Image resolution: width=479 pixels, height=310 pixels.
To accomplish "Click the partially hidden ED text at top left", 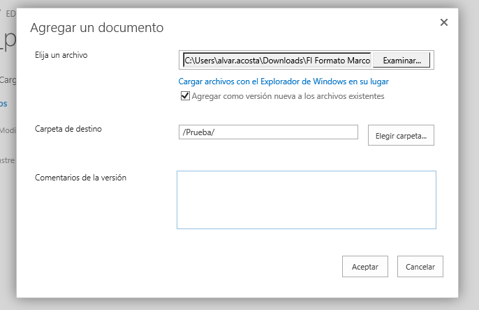I will click(x=10, y=13).
